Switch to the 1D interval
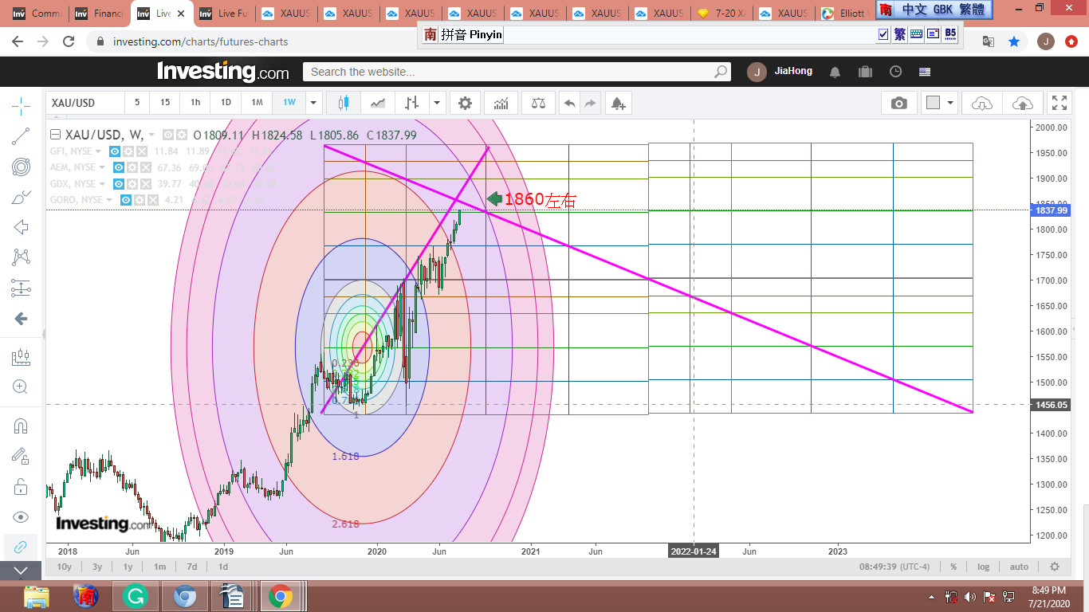Viewport: 1089px width, 612px height. (x=226, y=103)
